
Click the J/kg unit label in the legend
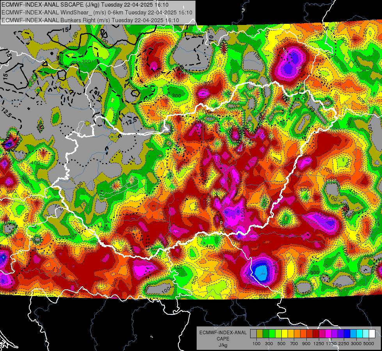(x=223, y=345)
